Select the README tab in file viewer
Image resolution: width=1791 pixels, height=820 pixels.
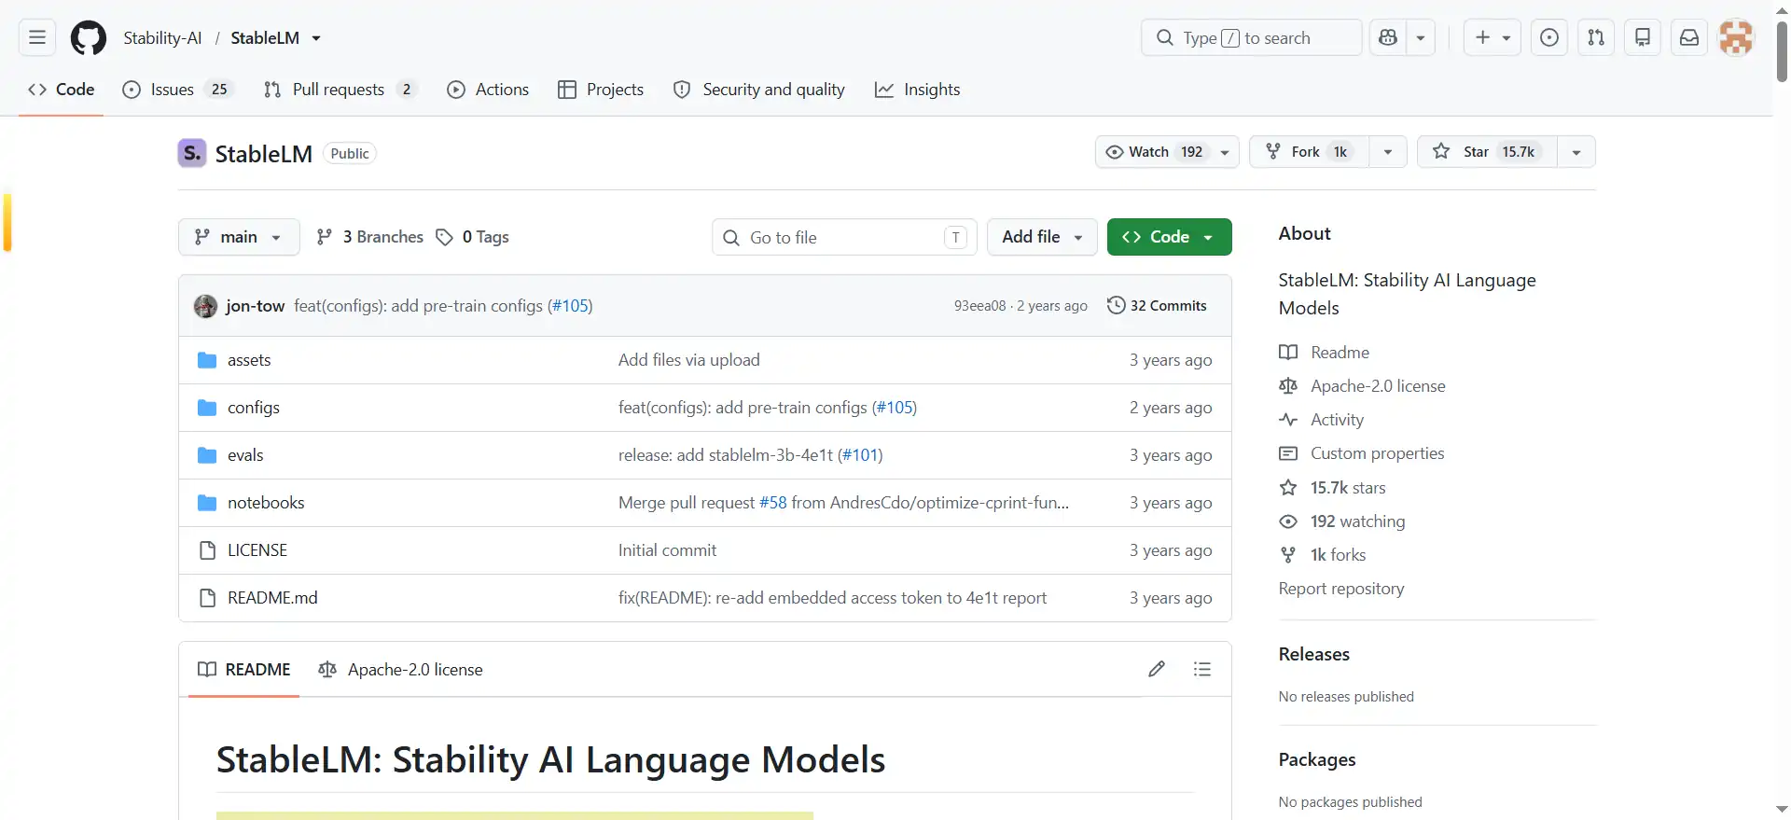tap(244, 669)
